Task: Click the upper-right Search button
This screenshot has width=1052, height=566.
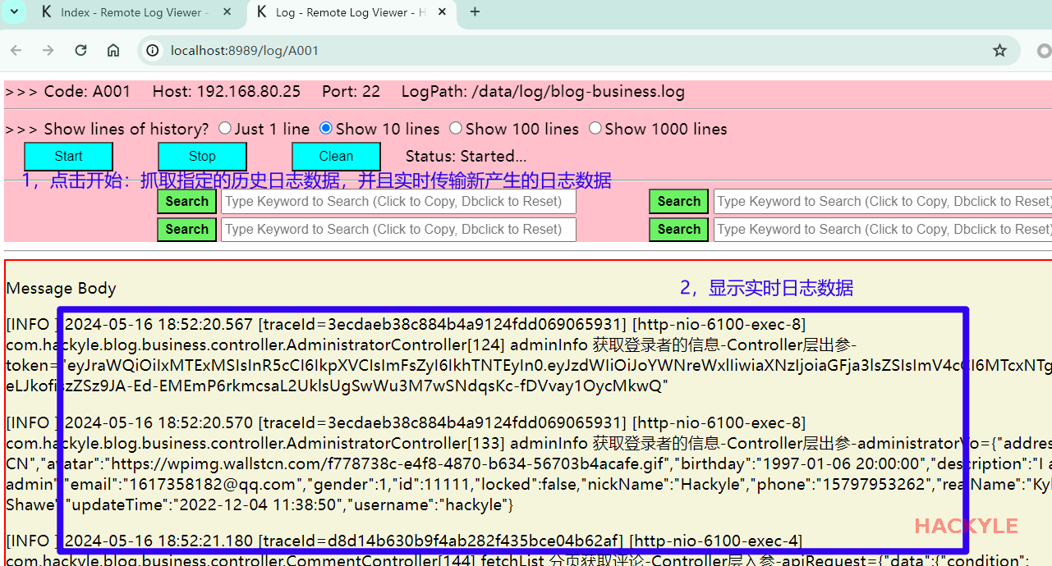Action: (678, 202)
